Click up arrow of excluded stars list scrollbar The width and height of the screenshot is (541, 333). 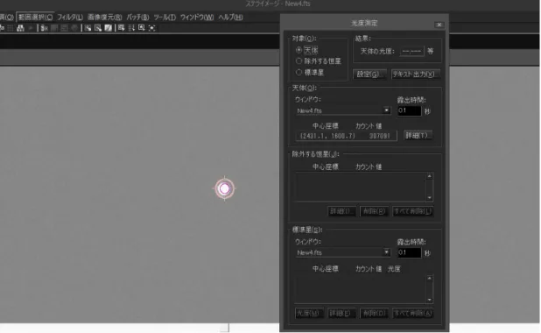429,176
